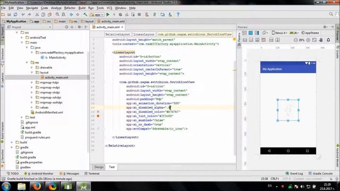
Task: Click RelativeLayout editor breadcrumb
Action: 117,34
